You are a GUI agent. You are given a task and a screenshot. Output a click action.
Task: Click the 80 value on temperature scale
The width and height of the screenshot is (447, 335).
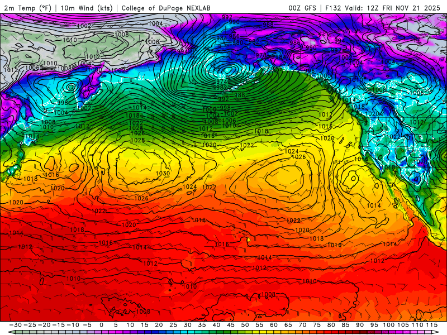coord(331,325)
